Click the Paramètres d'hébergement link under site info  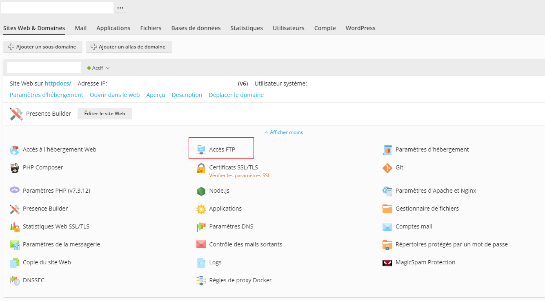tap(47, 95)
